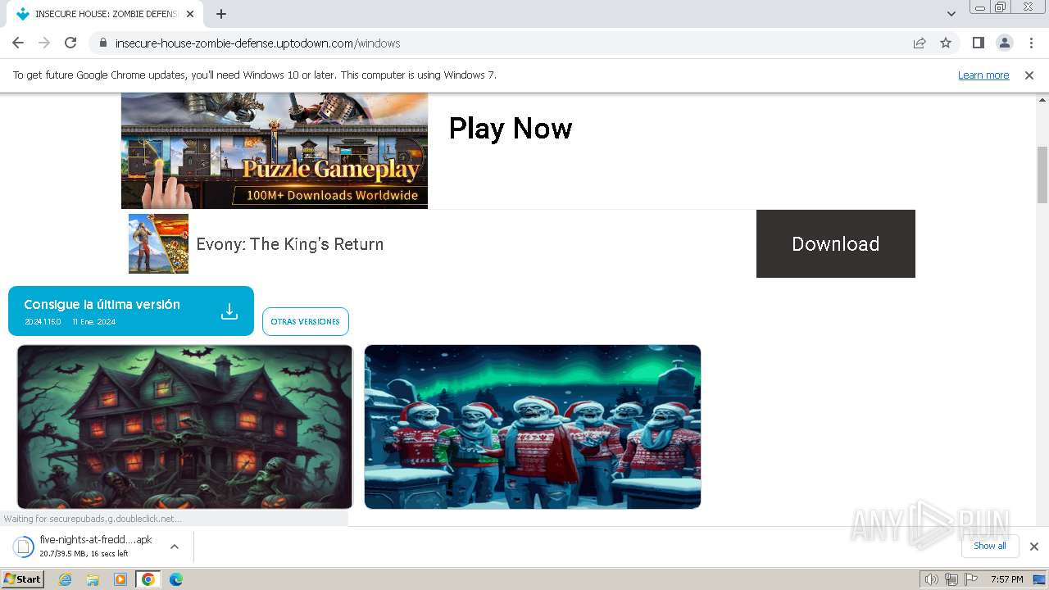Close the downloads shelf

point(1034,547)
